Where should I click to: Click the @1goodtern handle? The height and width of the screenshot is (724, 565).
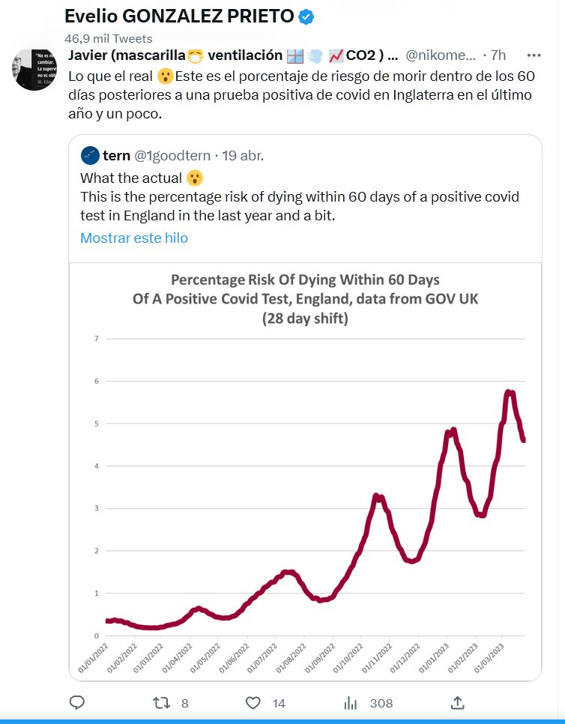click(x=174, y=155)
